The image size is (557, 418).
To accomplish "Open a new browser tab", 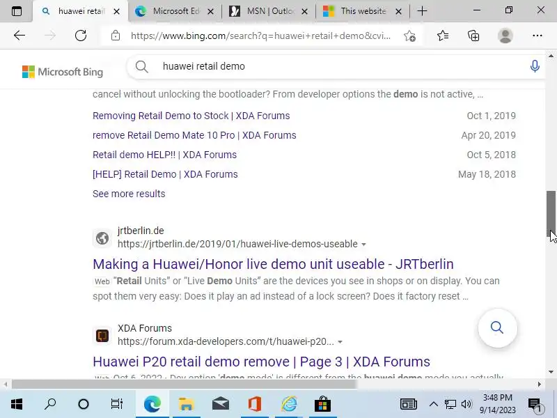I will 422,11.
